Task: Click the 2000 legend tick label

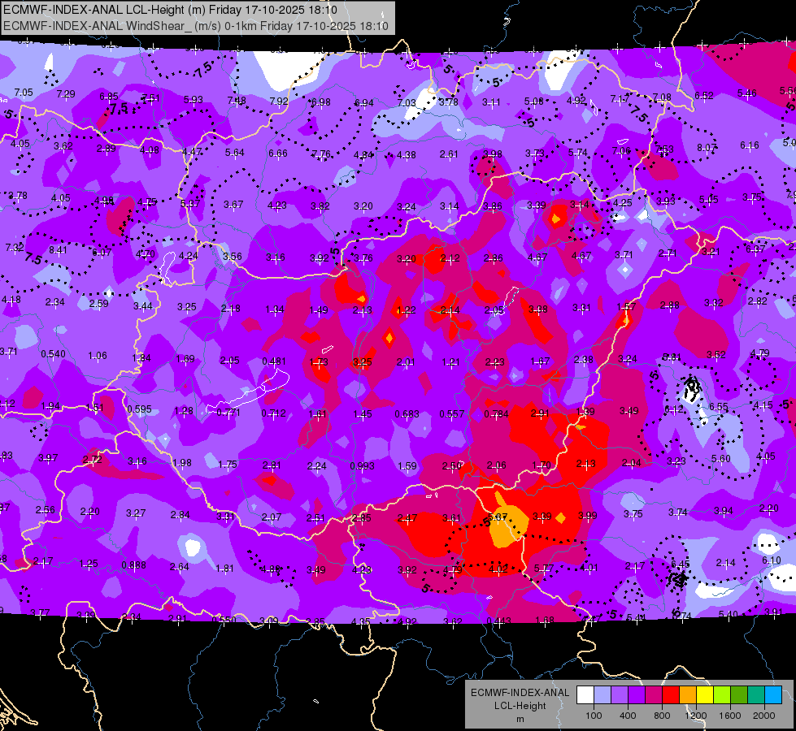Action: click(x=764, y=716)
